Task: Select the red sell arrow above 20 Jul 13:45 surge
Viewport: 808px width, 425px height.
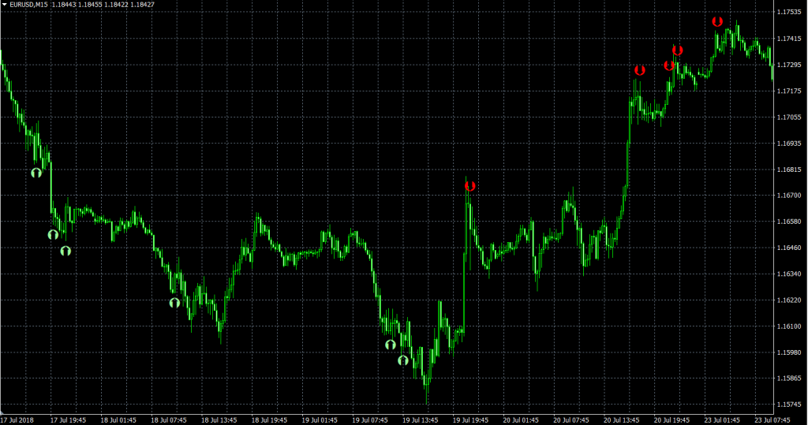Action: (639, 71)
